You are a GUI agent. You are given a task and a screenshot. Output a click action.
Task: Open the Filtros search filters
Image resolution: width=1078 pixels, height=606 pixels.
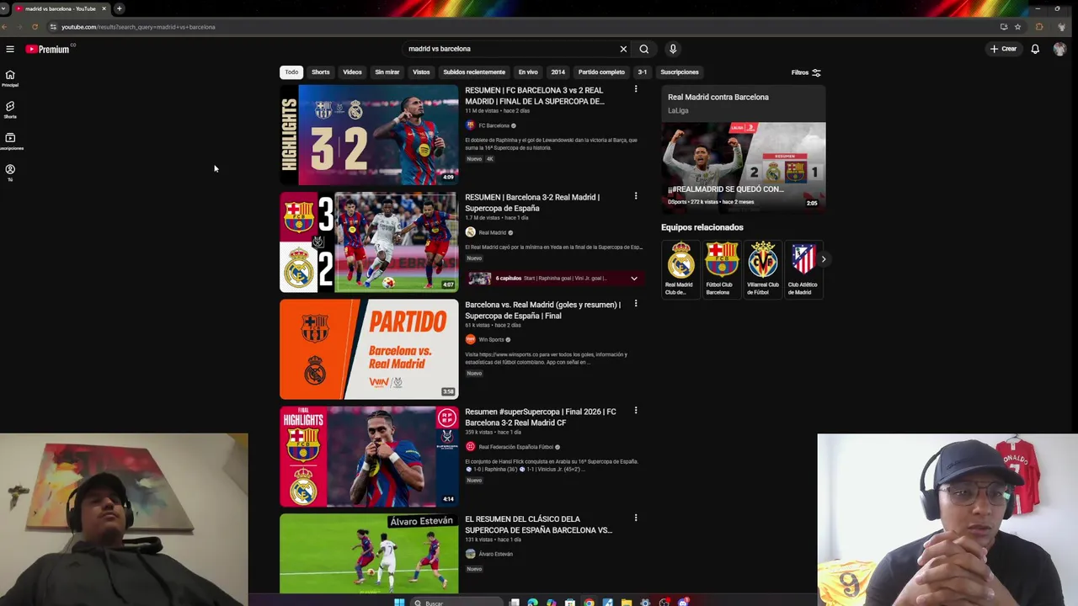coord(805,72)
